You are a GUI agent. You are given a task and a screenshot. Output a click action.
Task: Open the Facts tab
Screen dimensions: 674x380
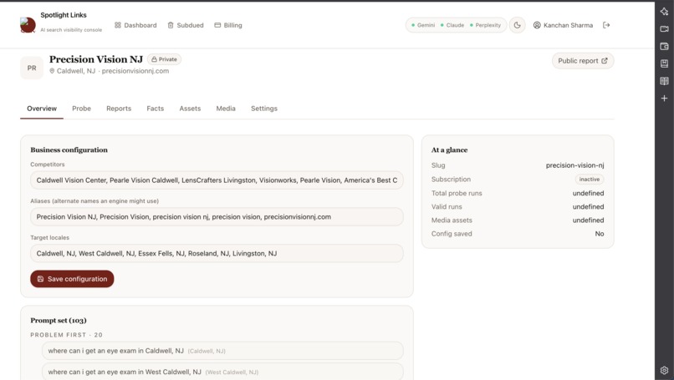(x=156, y=109)
